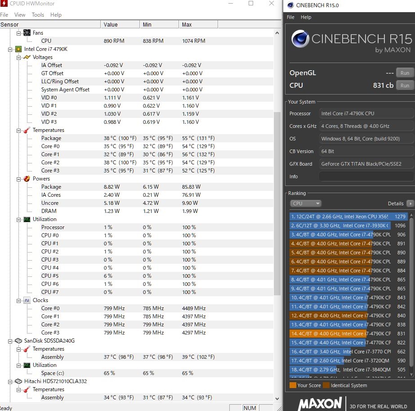The width and height of the screenshot is (415, 411).
Task: Click the Intel Core i7 4790K chip icon
Action: 18,49
